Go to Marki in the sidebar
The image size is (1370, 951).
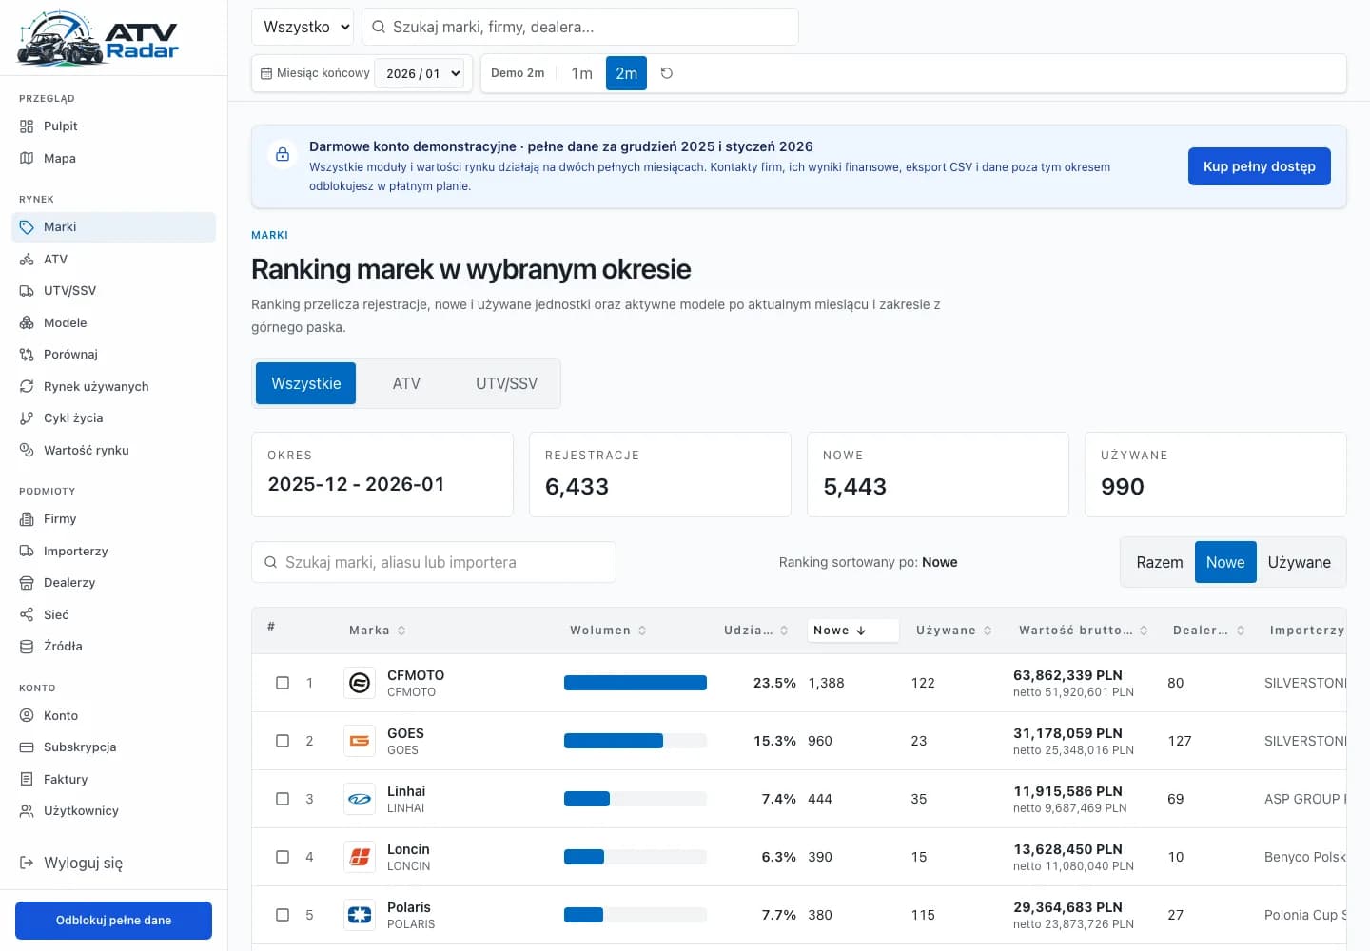coord(114,227)
